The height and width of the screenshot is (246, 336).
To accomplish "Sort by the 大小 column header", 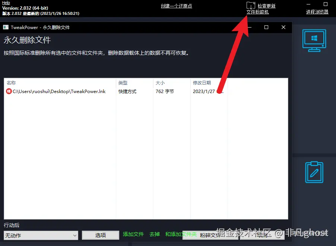I will click(160, 83).
